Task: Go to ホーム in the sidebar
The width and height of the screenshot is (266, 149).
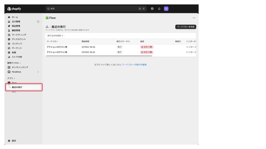Action: pyautogui.click(x=15, y=17)
